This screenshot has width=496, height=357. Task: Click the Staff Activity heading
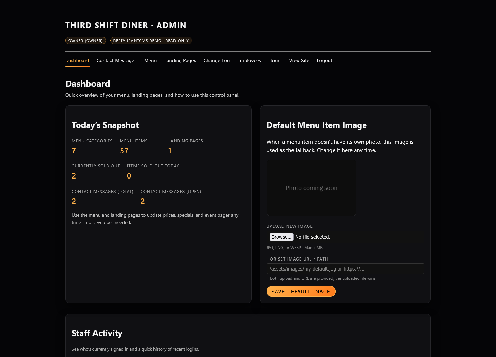pos(97,333)
